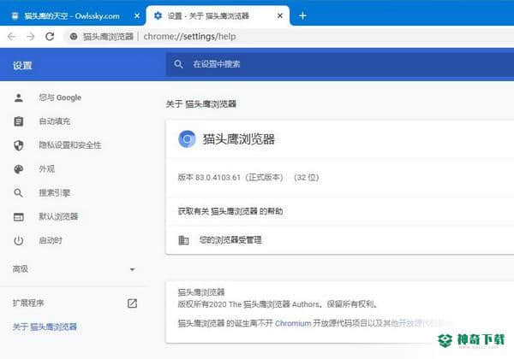The image size is (514, 359).
Task: Click the browser forward arrow
Action: [x=31, y=36]
